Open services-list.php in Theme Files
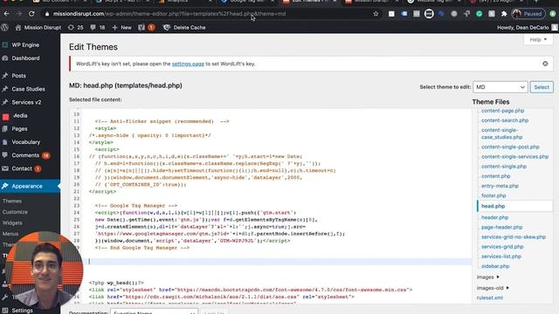This screenshot has width=559, height=314. [x=500, y=256]
